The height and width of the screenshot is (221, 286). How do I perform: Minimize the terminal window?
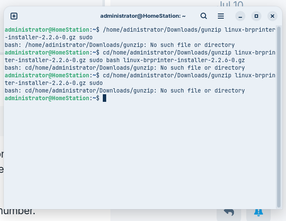point(240,16)
